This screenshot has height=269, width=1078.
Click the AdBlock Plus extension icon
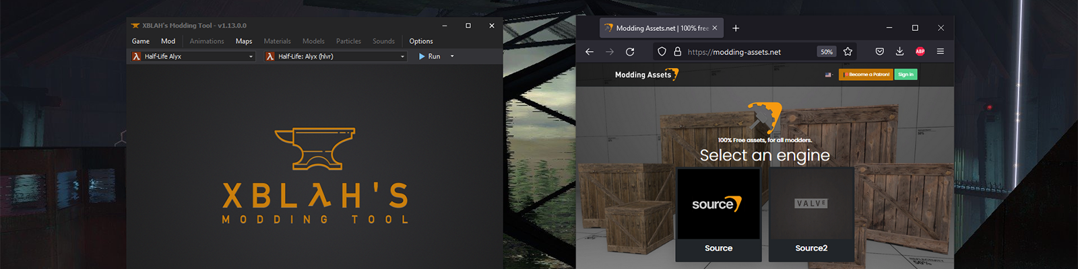click(x=920, y=52)
